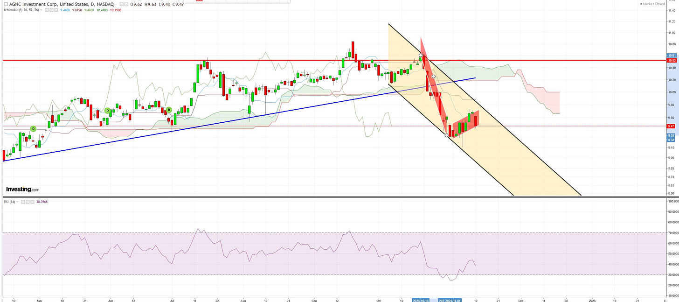679x302 pixels.
Task: Select channel's bottom anchor point near 9.33 low
Action: click(x=447, y=135)
